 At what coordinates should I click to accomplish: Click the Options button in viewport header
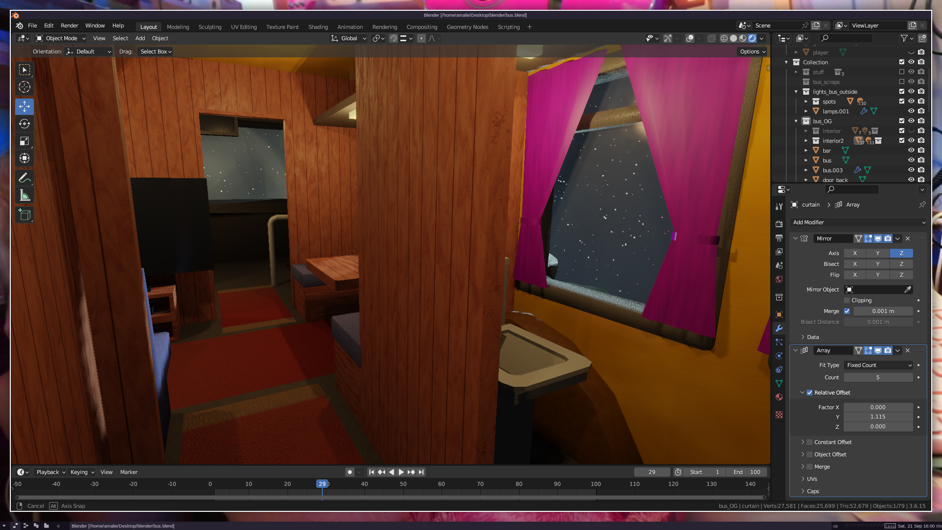(x=752, y=52)
